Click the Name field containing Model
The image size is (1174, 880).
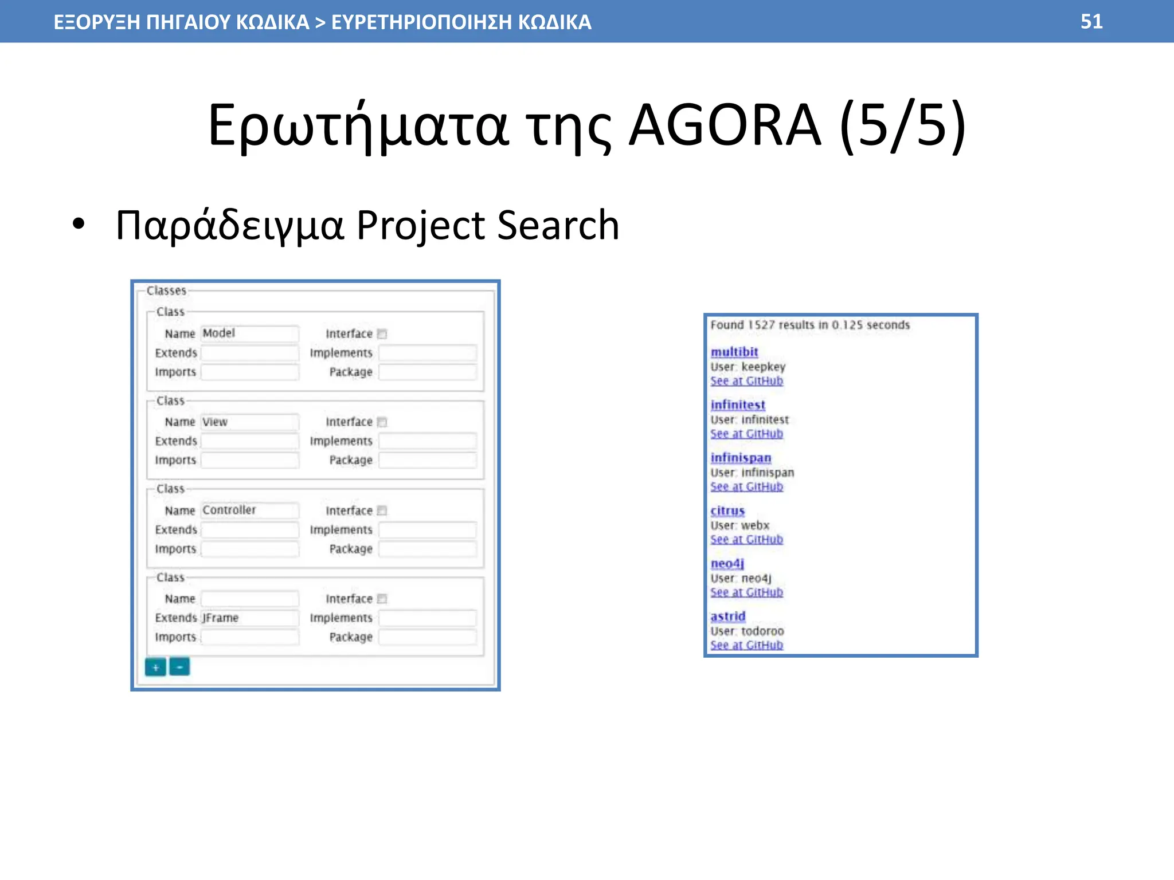249,333
